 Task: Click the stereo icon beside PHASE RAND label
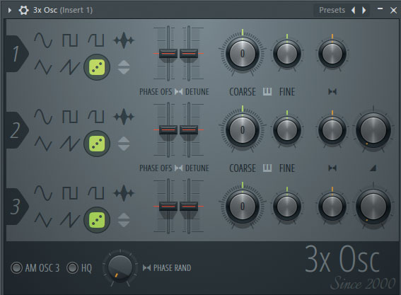pos(146,268)
